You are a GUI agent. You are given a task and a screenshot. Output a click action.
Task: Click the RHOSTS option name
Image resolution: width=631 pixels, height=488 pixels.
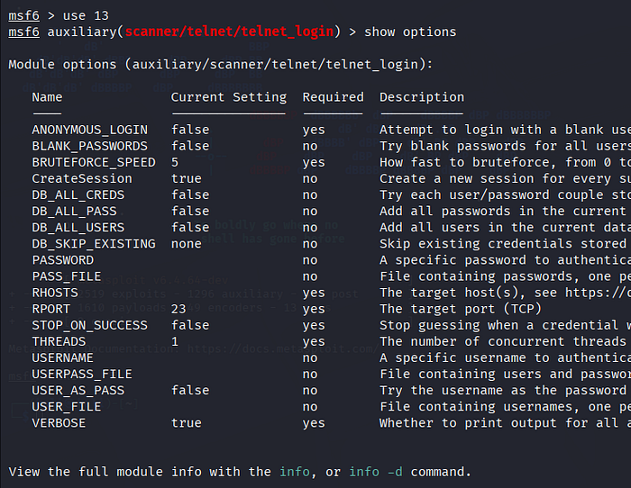coord(54,293)
